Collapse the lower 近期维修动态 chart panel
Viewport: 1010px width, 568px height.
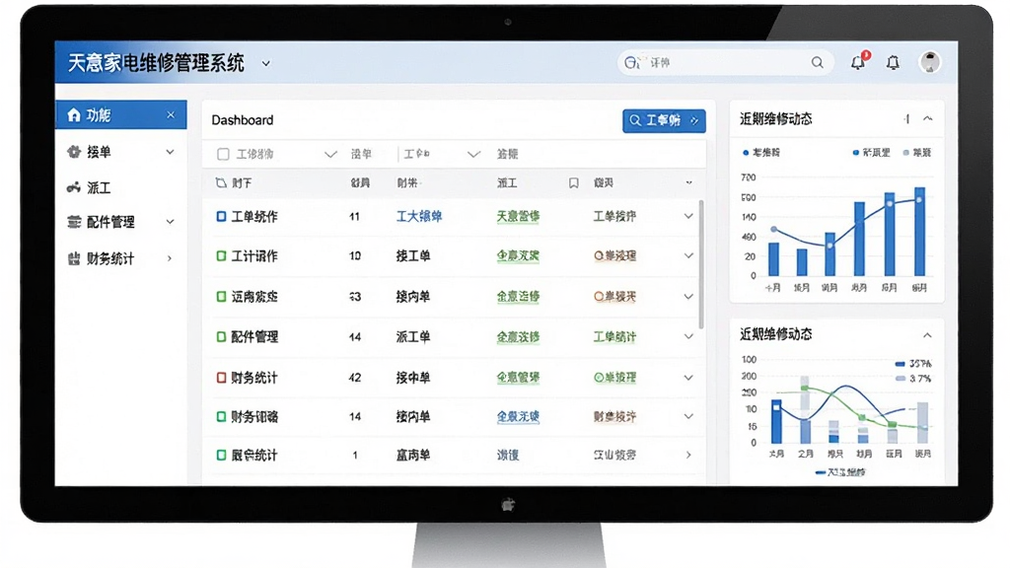pyautogui.click(x=927, y=335)
